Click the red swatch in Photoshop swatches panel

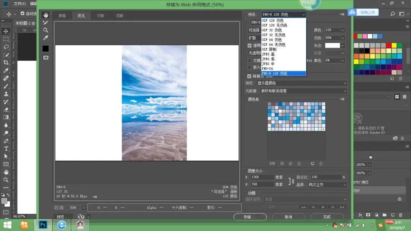[389, 46]
